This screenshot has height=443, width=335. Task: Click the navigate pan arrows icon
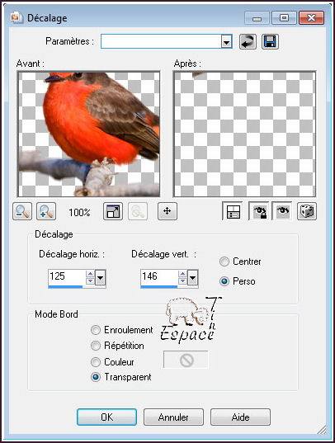click(167, 211)
